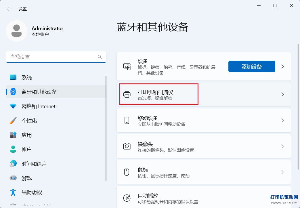The height and width of the screenshot is (208, 300).
Task: Open 摄像头 via its chevron
Action: point(282,146)
